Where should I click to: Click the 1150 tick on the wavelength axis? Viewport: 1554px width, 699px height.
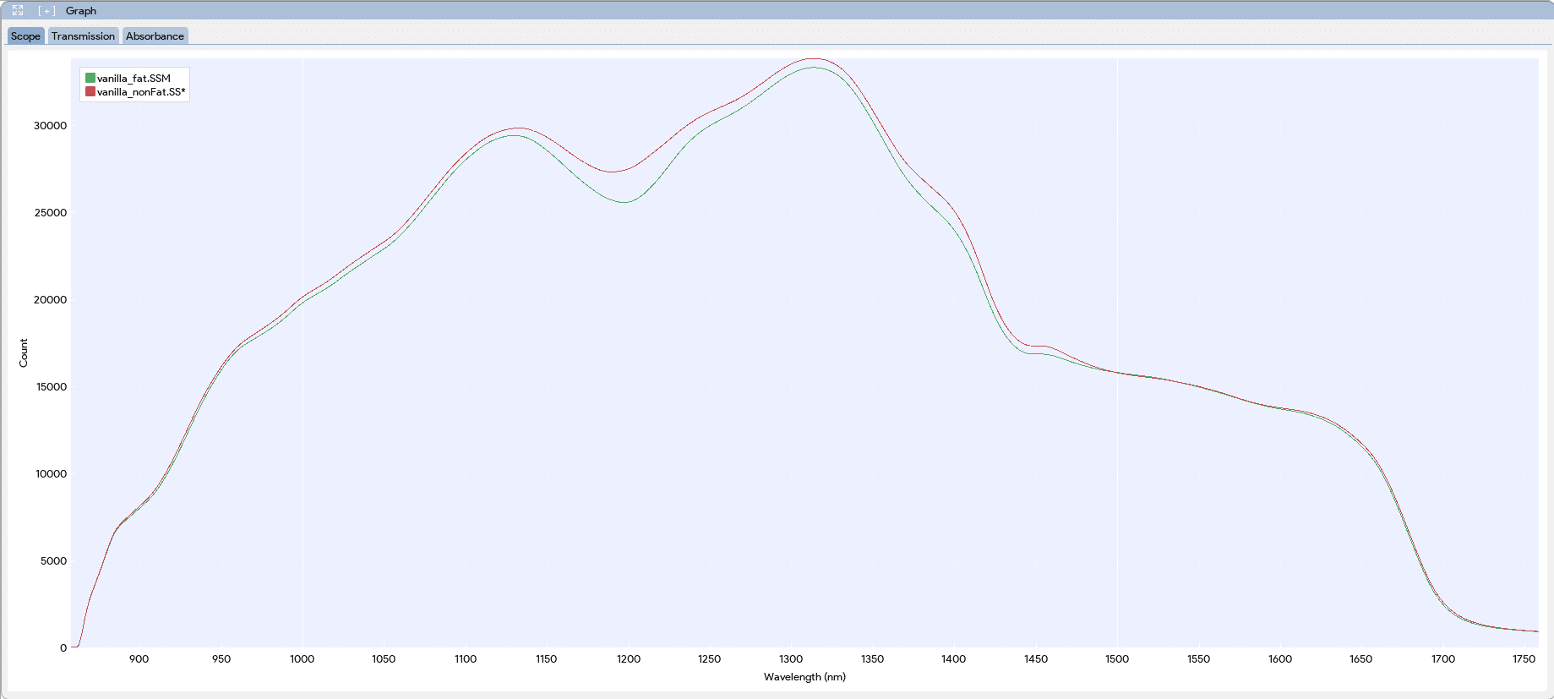(547, 659)
